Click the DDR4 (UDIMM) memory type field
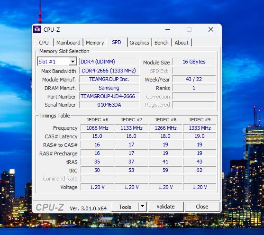The width and height of the screenshot is (264, 235). (x=109, y=62)
